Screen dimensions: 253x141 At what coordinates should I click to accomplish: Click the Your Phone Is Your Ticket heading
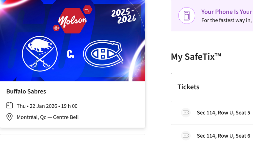coord(226,12)
